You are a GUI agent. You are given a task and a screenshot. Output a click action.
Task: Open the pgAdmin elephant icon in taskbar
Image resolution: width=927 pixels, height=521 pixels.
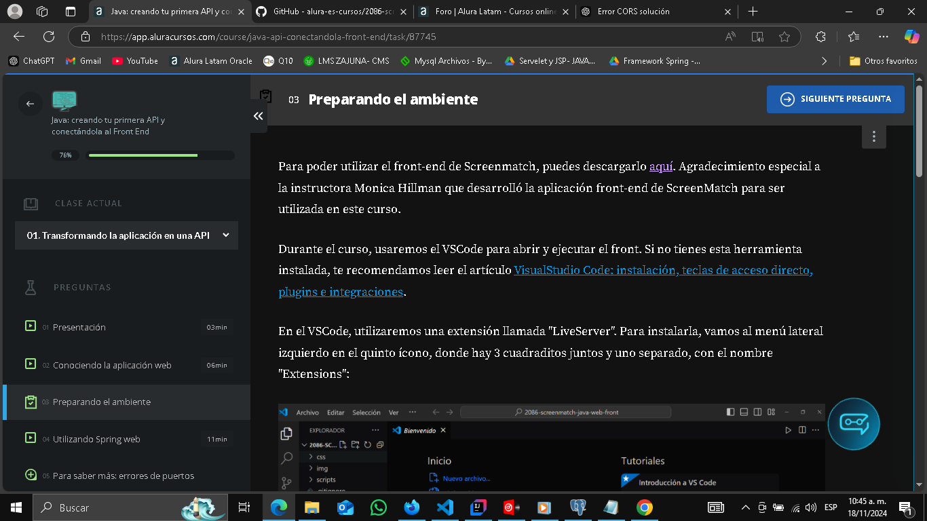coord(578,507)
